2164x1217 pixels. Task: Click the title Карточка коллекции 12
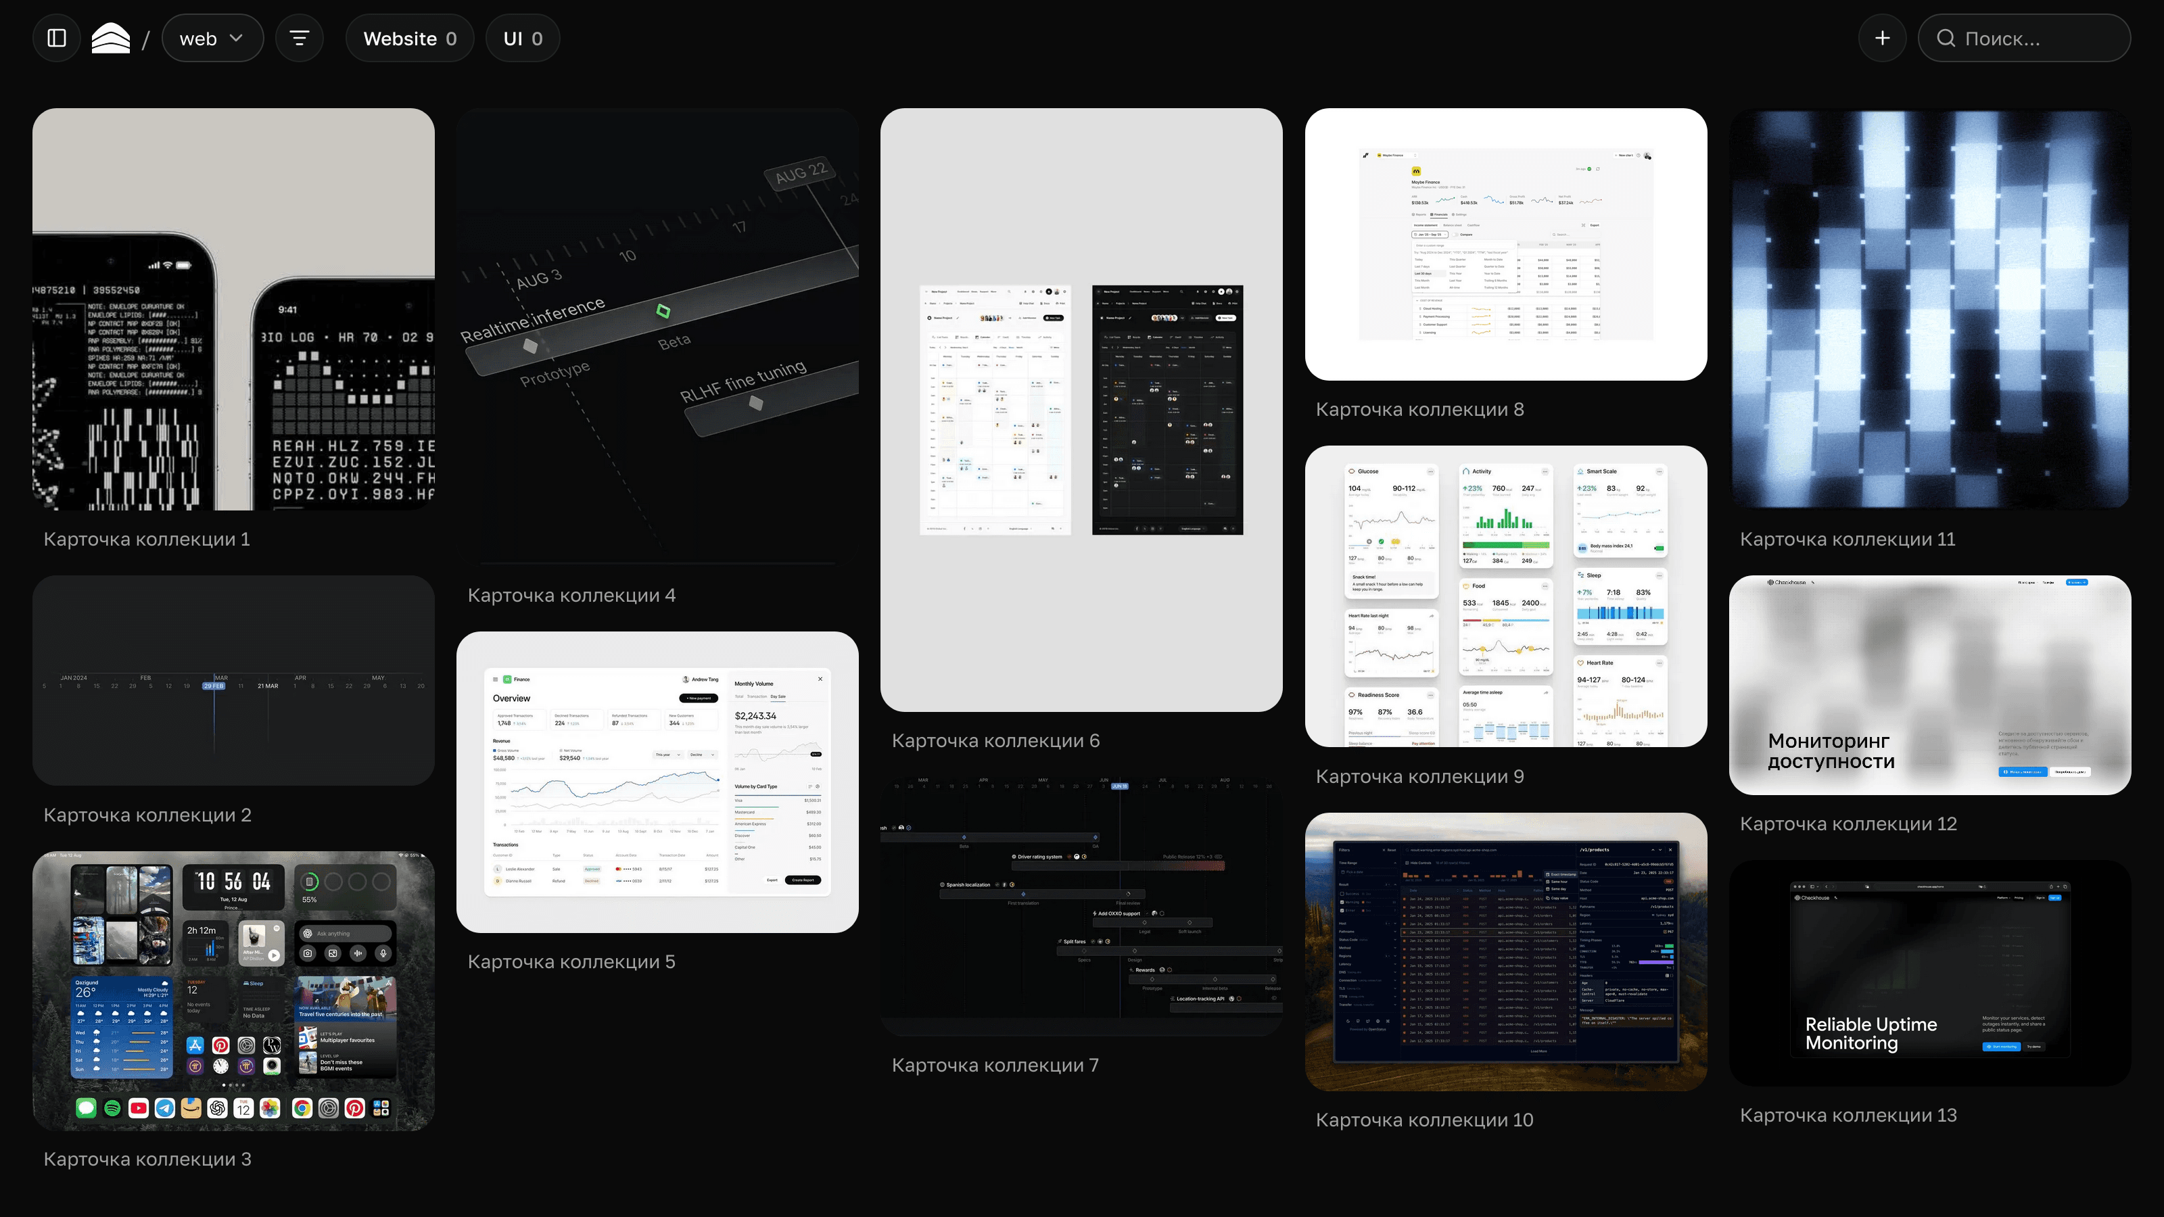click(1849, 824)
